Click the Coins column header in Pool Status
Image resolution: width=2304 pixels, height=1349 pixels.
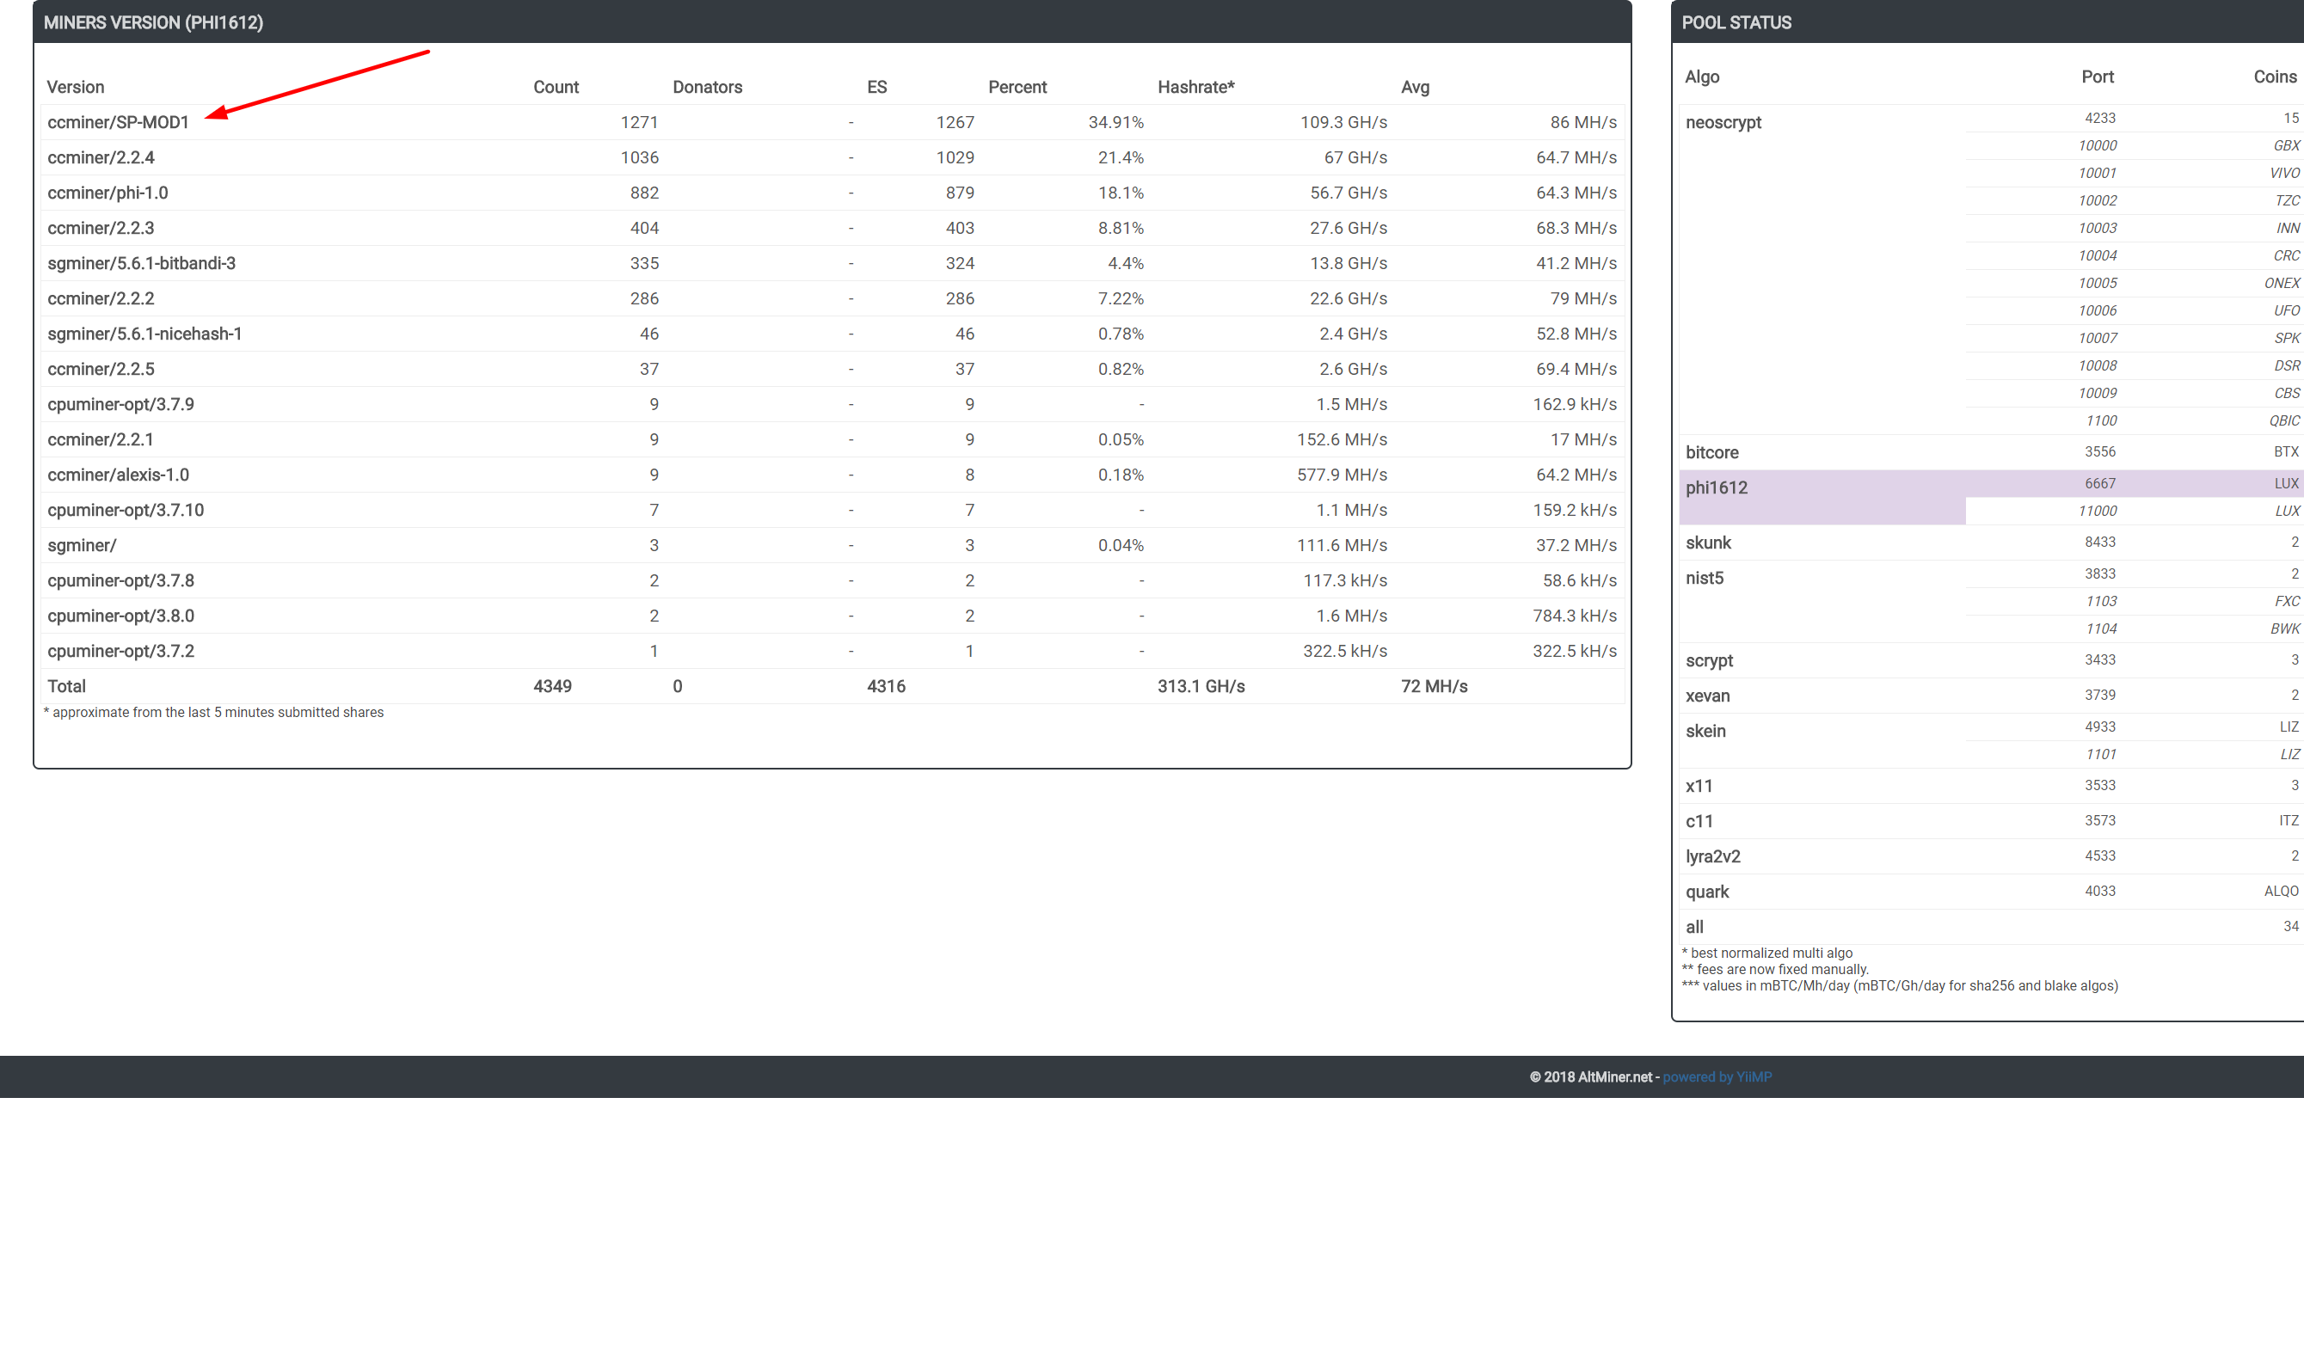tap(2275, 77)
